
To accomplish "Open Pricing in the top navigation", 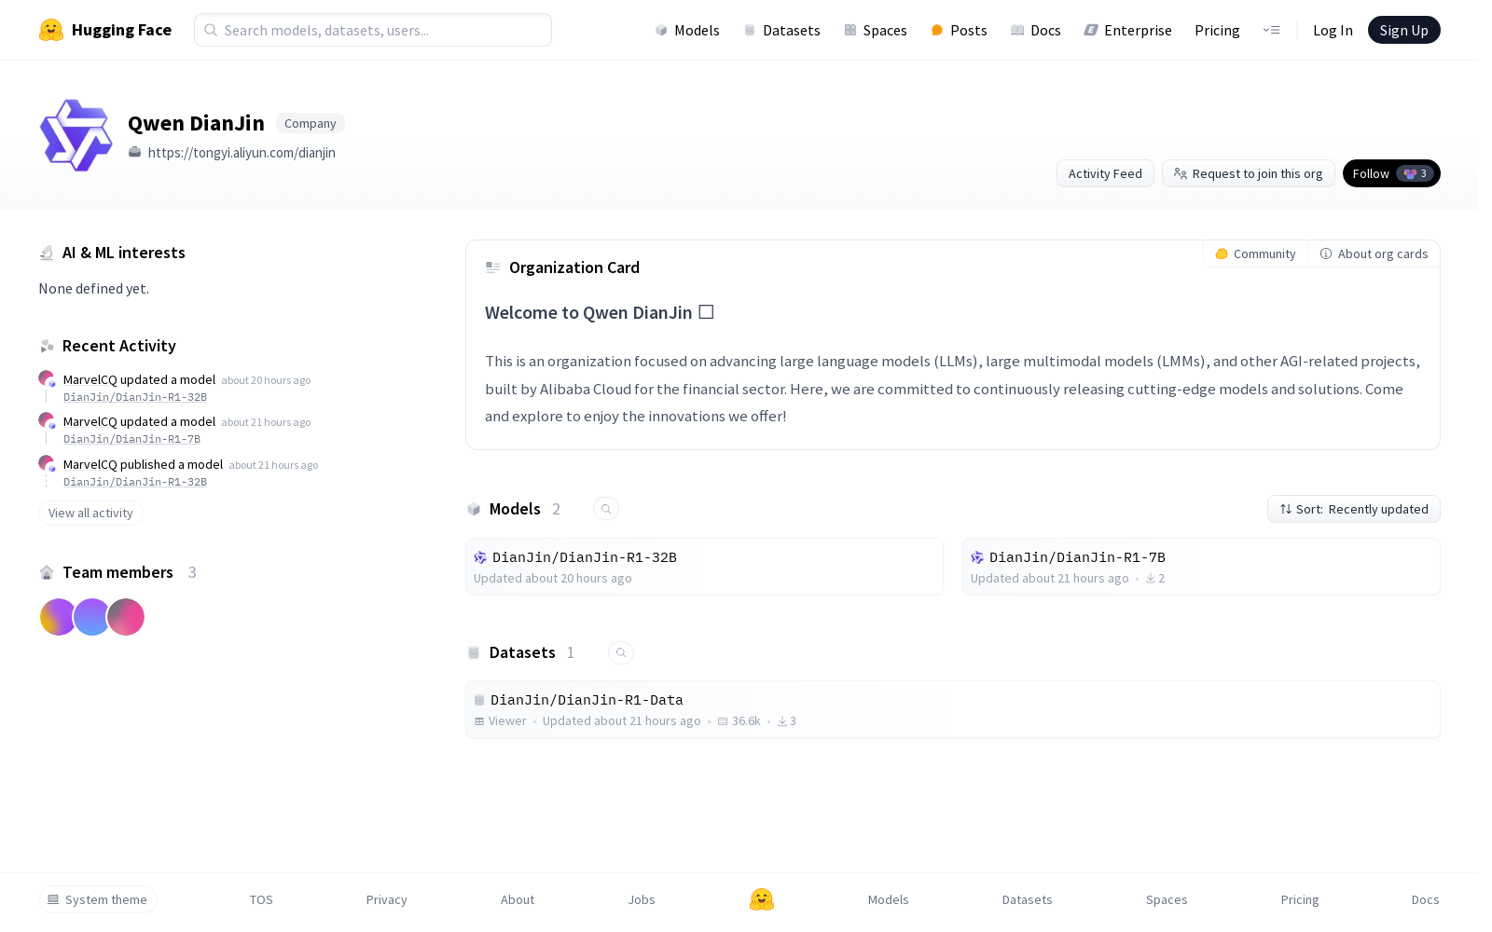I will click(1217, 30).
